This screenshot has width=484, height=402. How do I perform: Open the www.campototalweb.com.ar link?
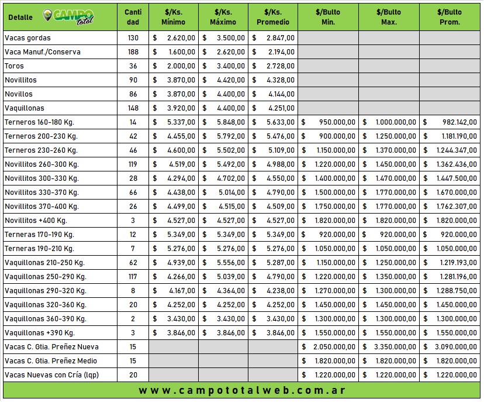pos(241,390)
